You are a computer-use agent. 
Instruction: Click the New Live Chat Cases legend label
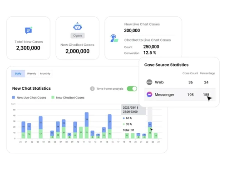click(x=31, y=97)
